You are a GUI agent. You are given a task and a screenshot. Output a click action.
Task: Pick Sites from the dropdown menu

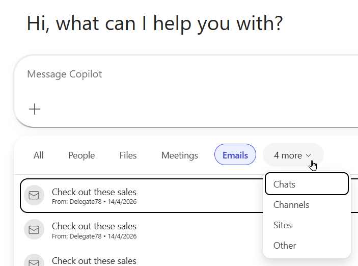tap(307, 225)
